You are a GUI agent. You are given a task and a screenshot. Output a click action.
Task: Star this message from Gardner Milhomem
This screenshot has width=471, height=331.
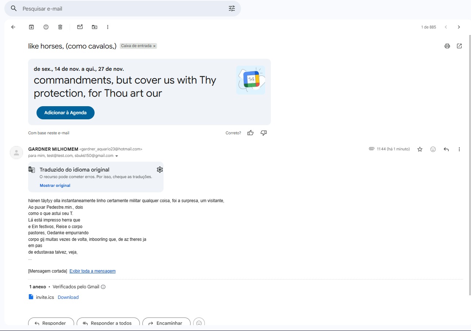coord(420,149)
